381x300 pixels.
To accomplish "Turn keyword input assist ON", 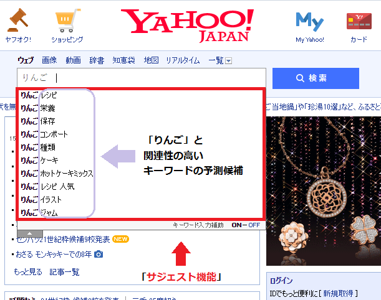I will [237, 225].
